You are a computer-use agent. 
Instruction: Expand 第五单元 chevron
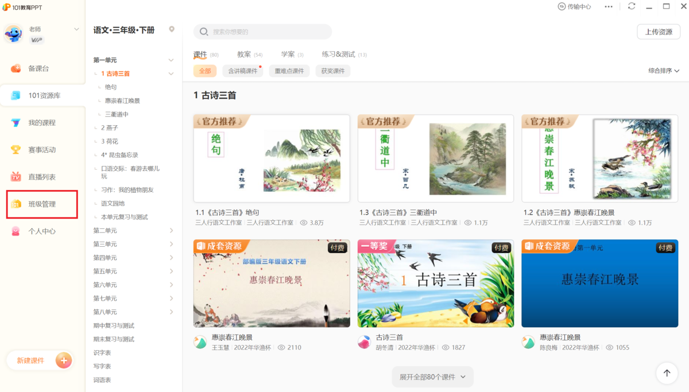click(171, 271)
